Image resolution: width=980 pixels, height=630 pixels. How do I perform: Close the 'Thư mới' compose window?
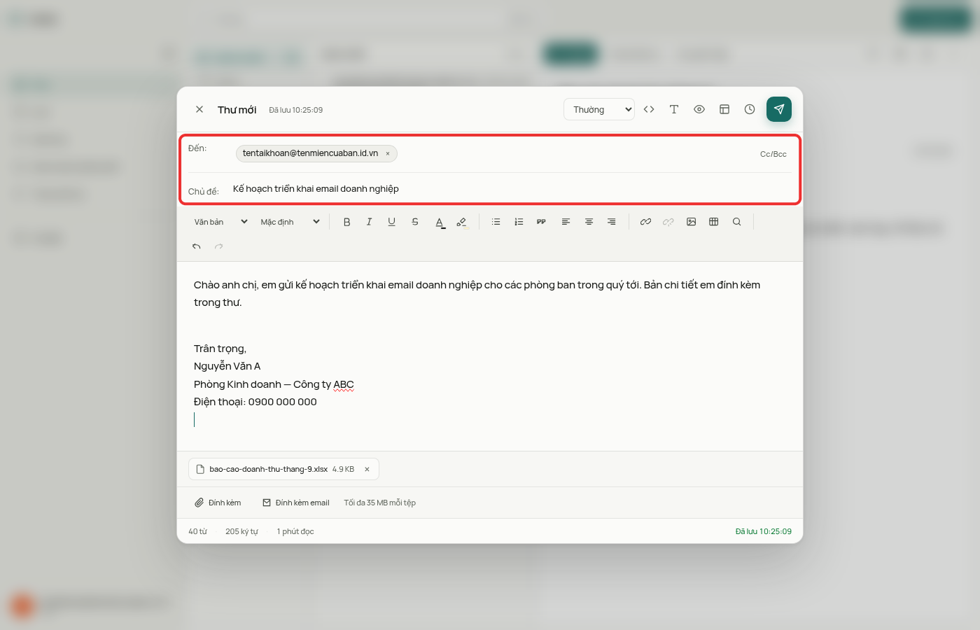[x=199, y=109]
